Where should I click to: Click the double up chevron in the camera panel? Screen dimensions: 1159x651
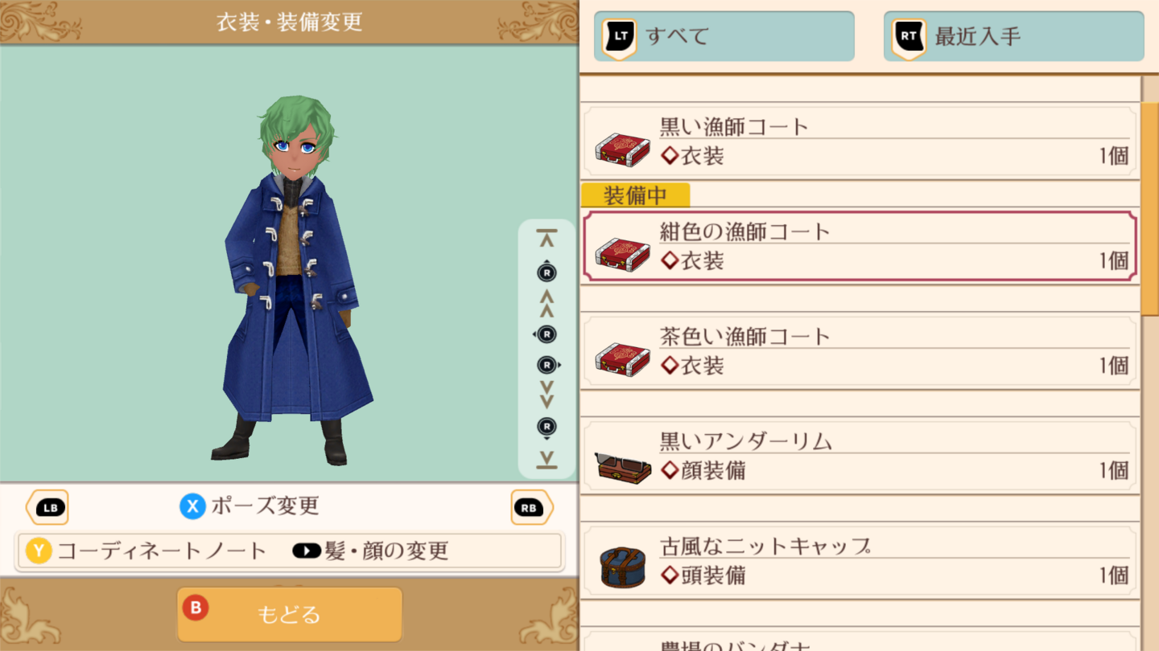tap(547, 303)
